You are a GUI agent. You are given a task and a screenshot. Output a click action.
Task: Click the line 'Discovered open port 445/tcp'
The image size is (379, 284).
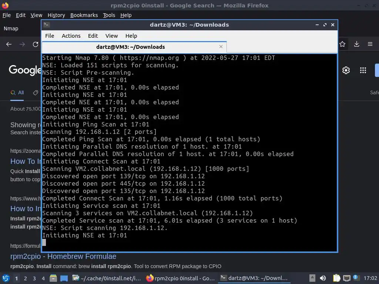point(124,183)
